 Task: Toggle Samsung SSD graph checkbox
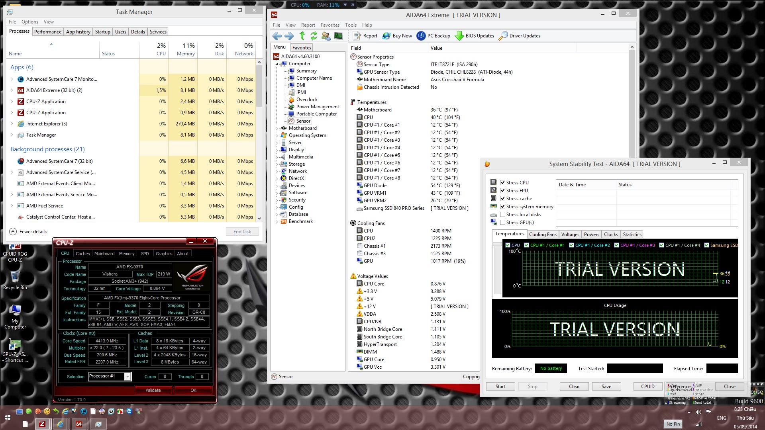[x=706, y=245]
